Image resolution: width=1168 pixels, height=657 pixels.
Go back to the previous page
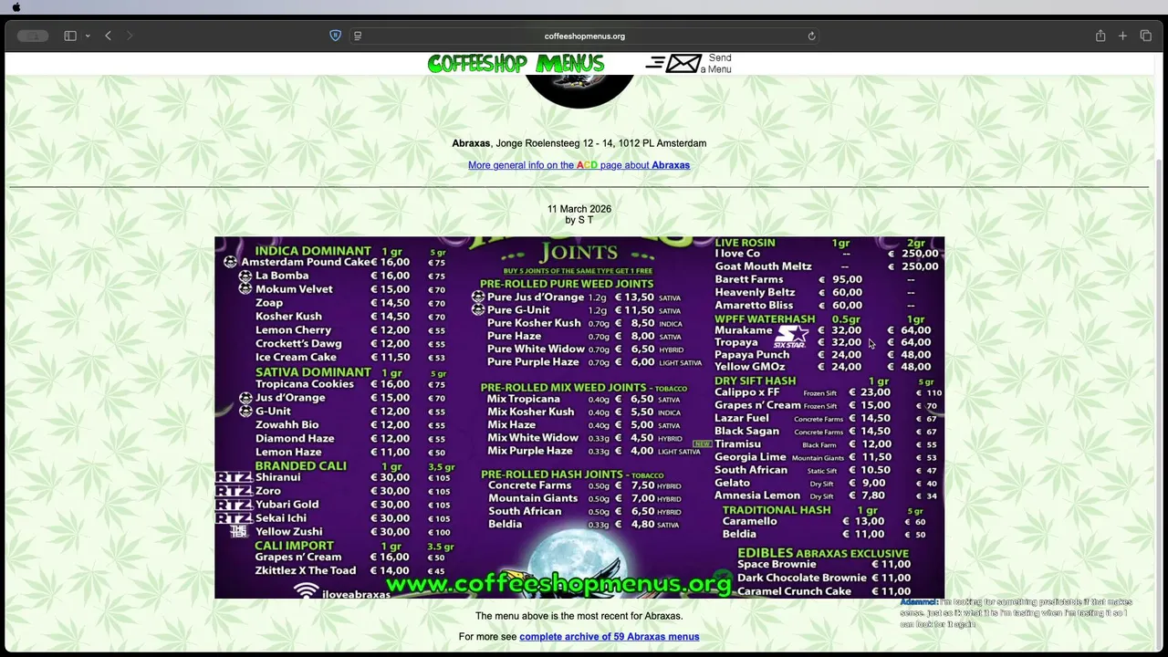108,36
